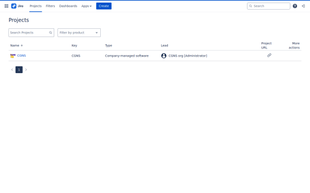Click the Project URL column header

click(x=266, y=45)
